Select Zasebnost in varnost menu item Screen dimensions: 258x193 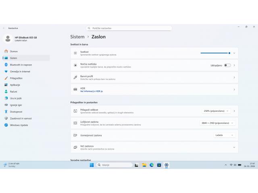[x=21, y=118]
